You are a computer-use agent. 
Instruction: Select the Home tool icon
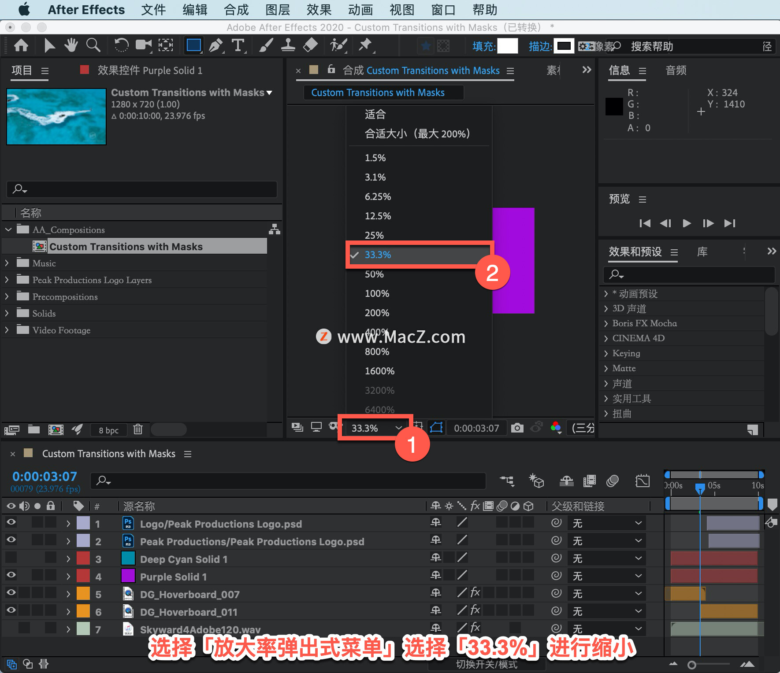pos(21,45)
